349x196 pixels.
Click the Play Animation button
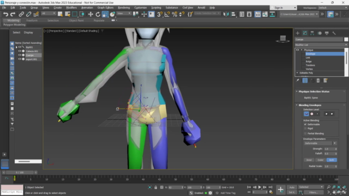pos(260,187)
